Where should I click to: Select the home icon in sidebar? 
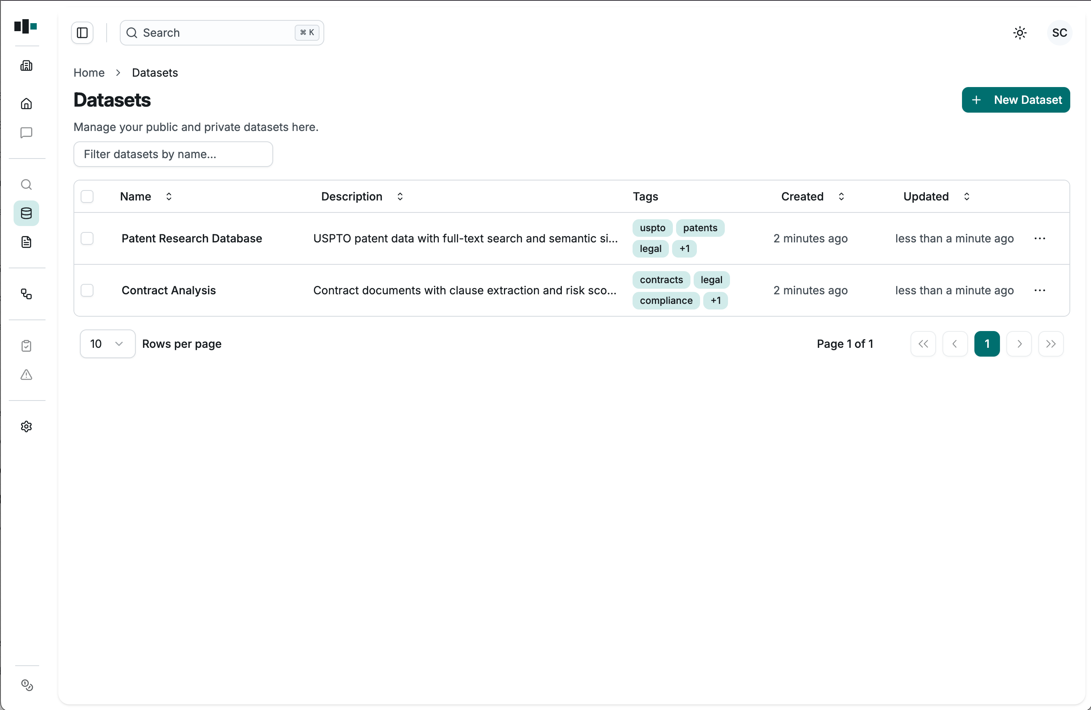click(x=26, y=103)
